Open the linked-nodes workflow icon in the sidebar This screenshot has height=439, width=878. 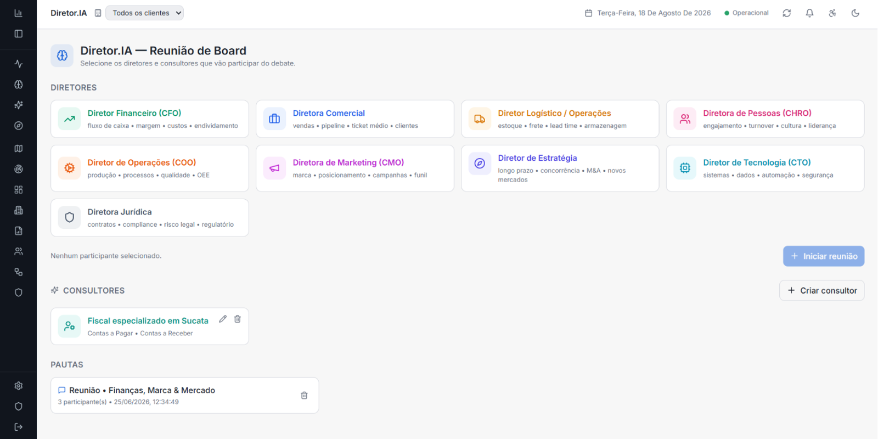click(x=18, y=272)
